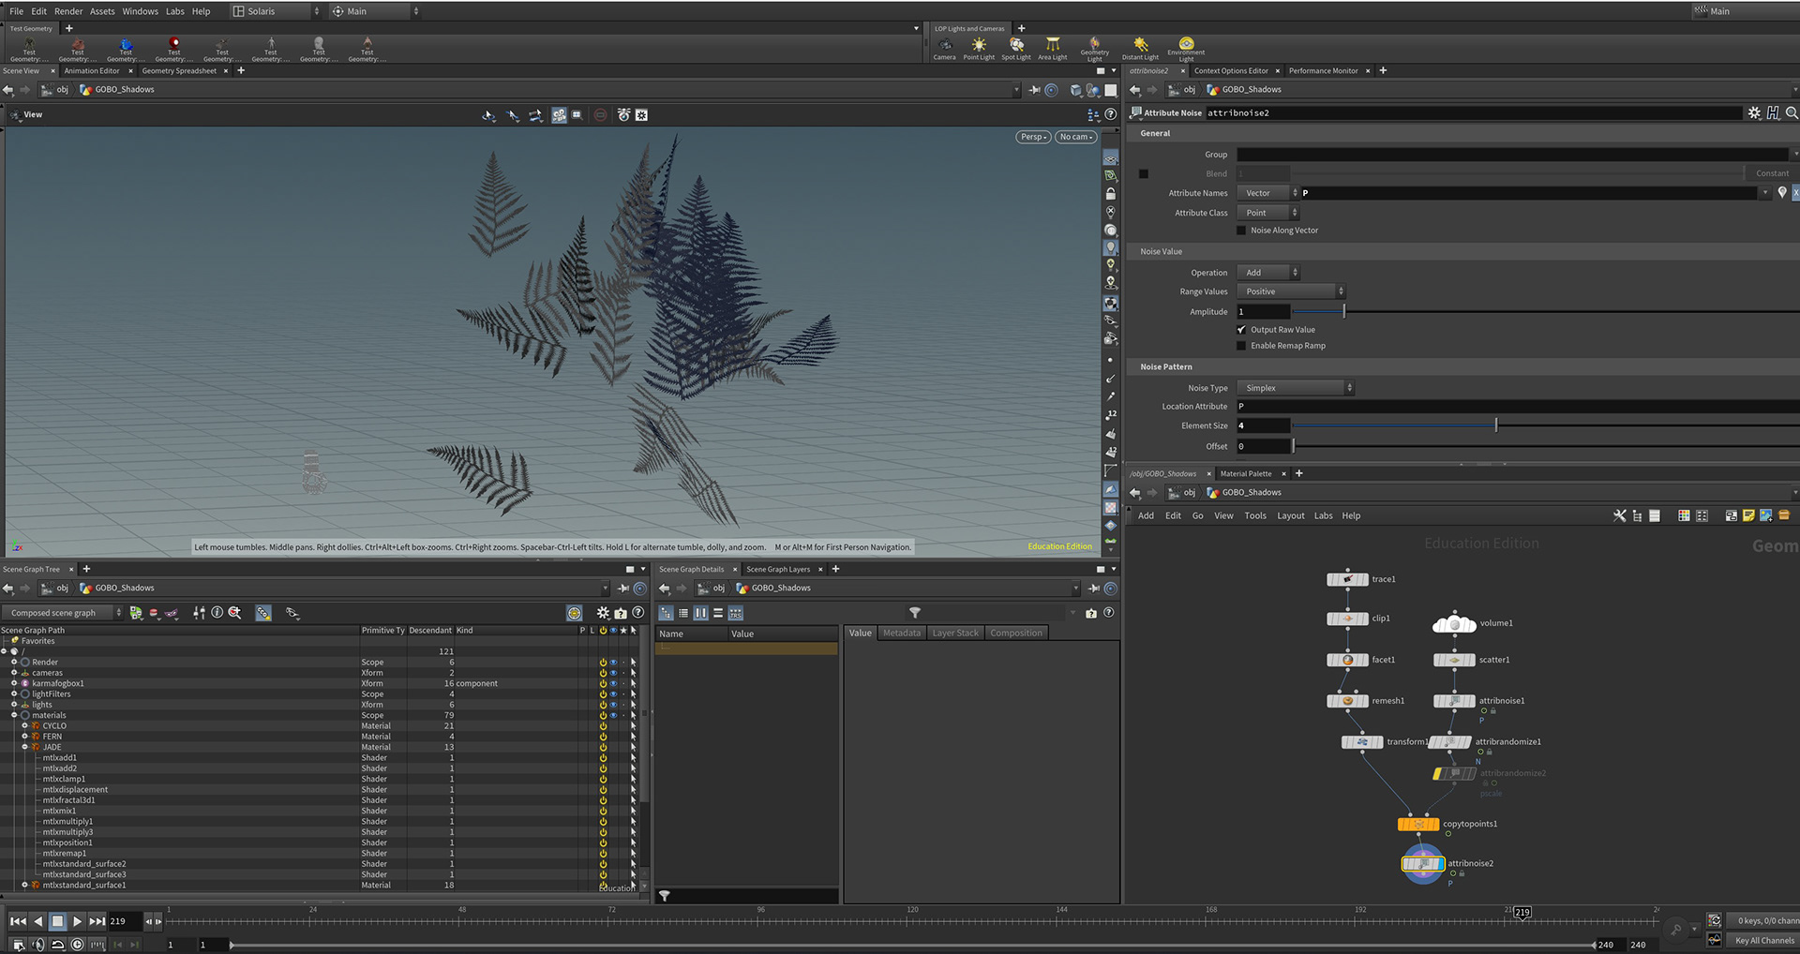Open the Range Values Positive dropdown
1800x954 pixels.
(1291, 291)
